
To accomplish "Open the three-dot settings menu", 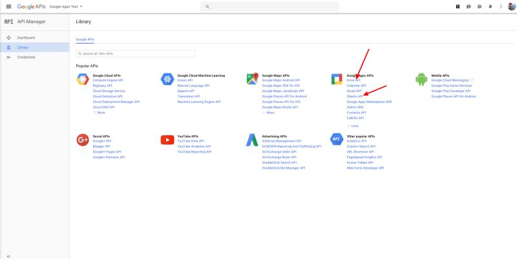I will click(x=501, y=6).
